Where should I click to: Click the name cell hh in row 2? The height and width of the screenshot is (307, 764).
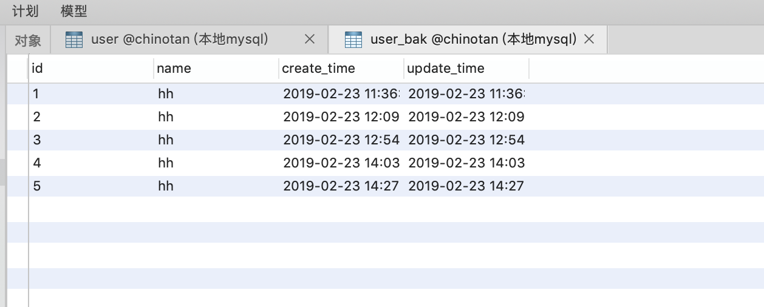pos(216,117)
